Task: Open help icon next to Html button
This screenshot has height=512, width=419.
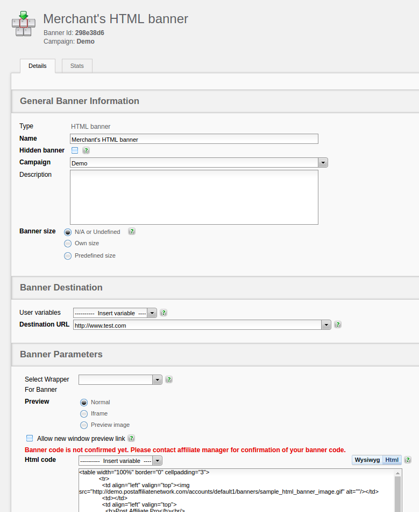Action: 408,460
